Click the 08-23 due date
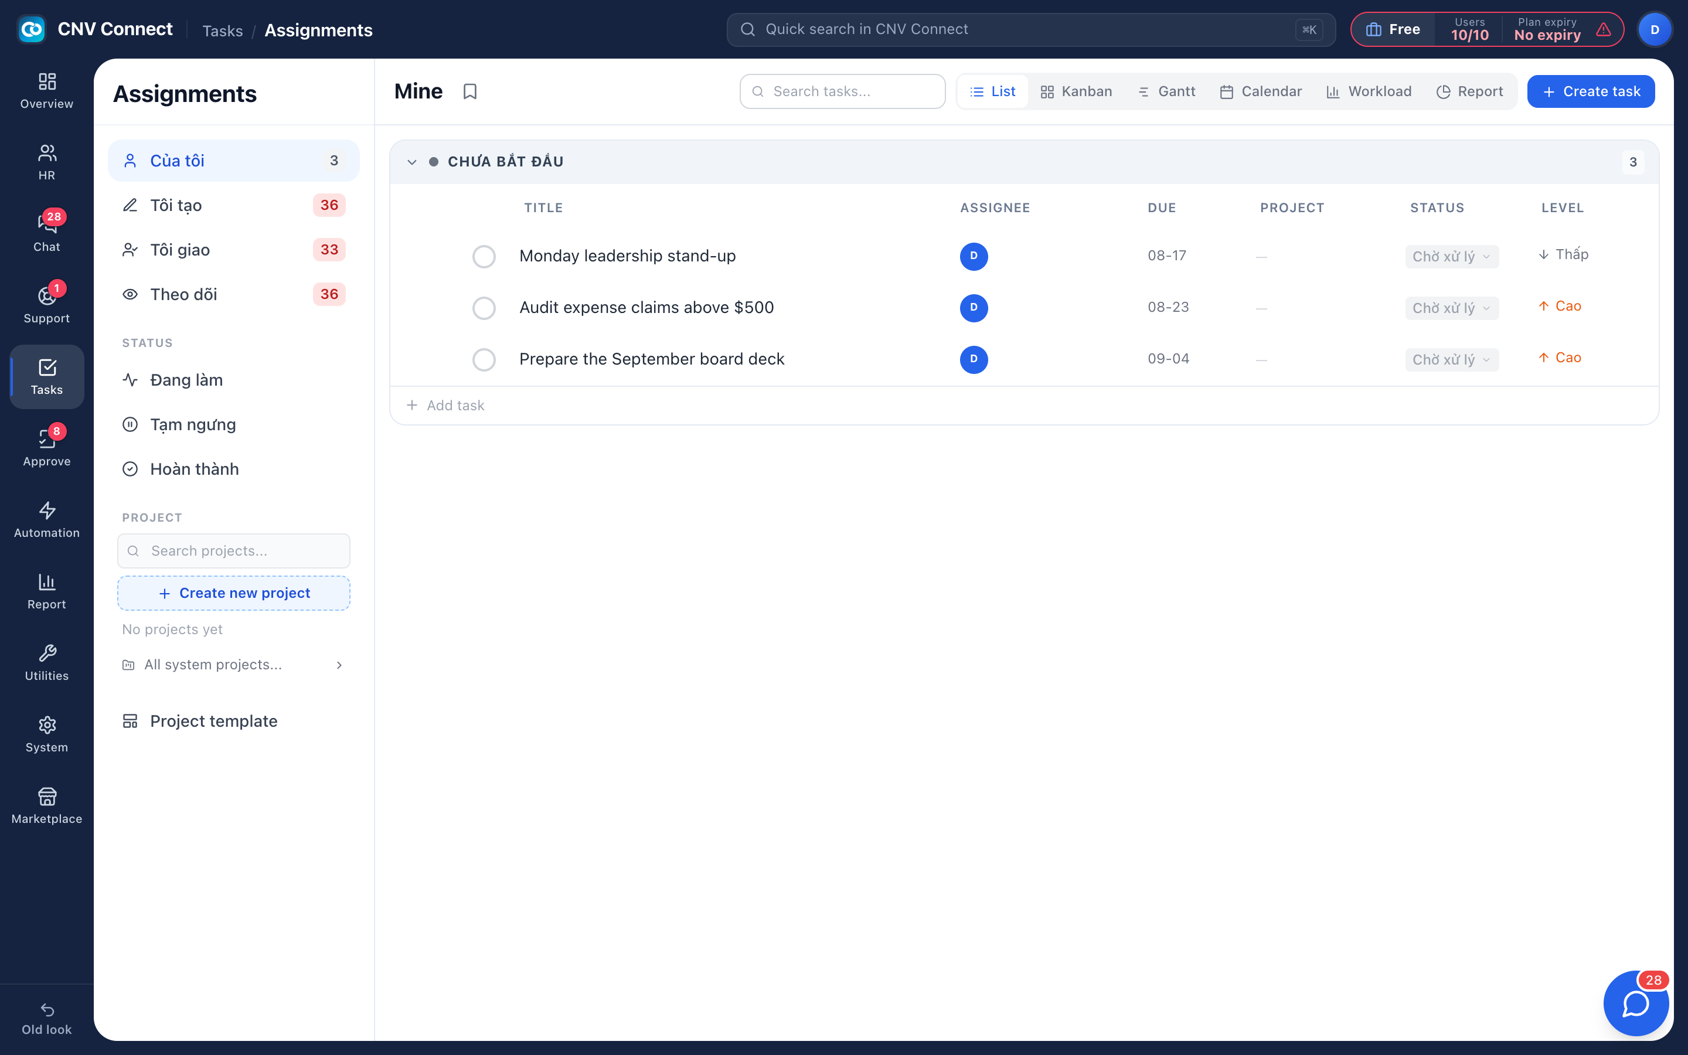 1168,307
